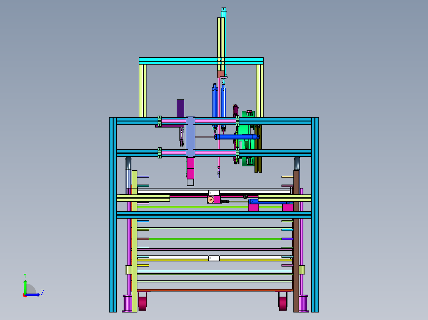Select the right magenta foot cylinder
The image size is (428, 320).
[x=303, y=303]
